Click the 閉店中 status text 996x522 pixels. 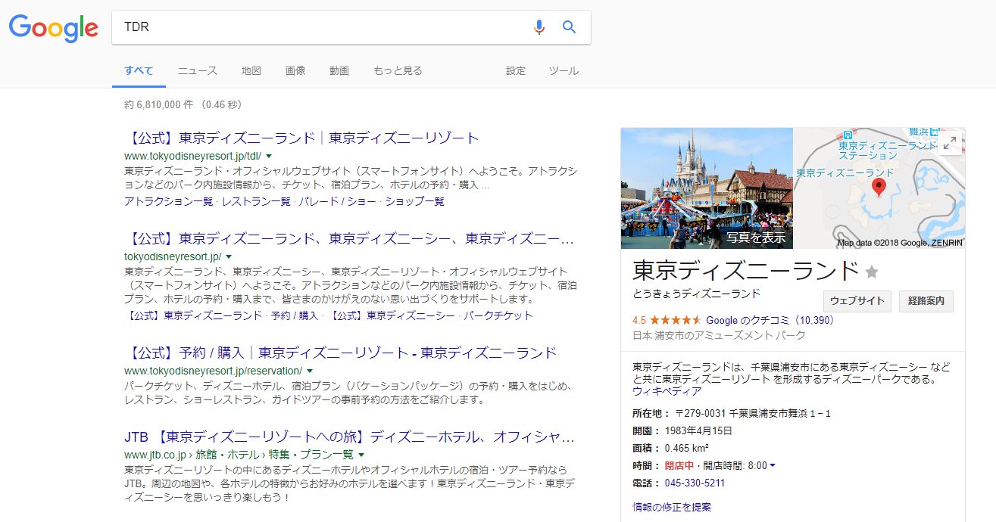[679, 465]
